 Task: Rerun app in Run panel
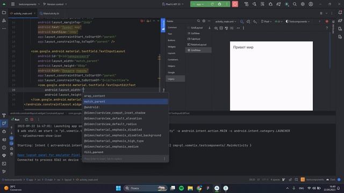26,120
